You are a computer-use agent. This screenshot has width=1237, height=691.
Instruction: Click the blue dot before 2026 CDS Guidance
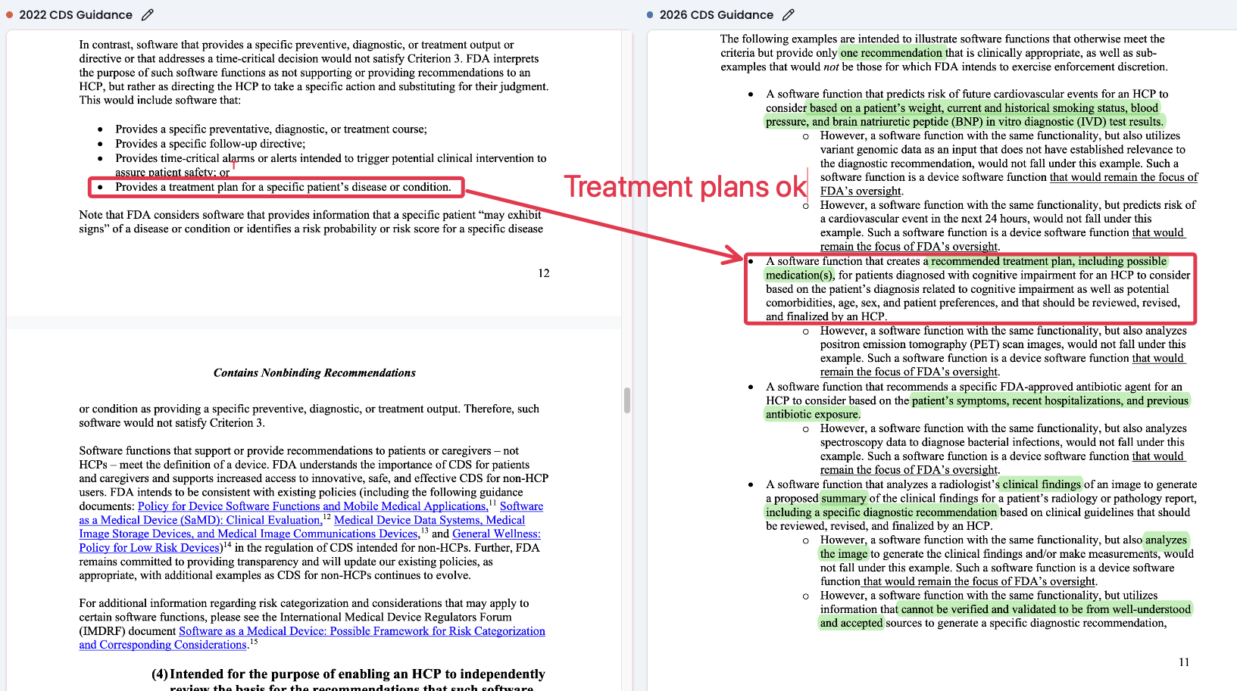[650, 14]
